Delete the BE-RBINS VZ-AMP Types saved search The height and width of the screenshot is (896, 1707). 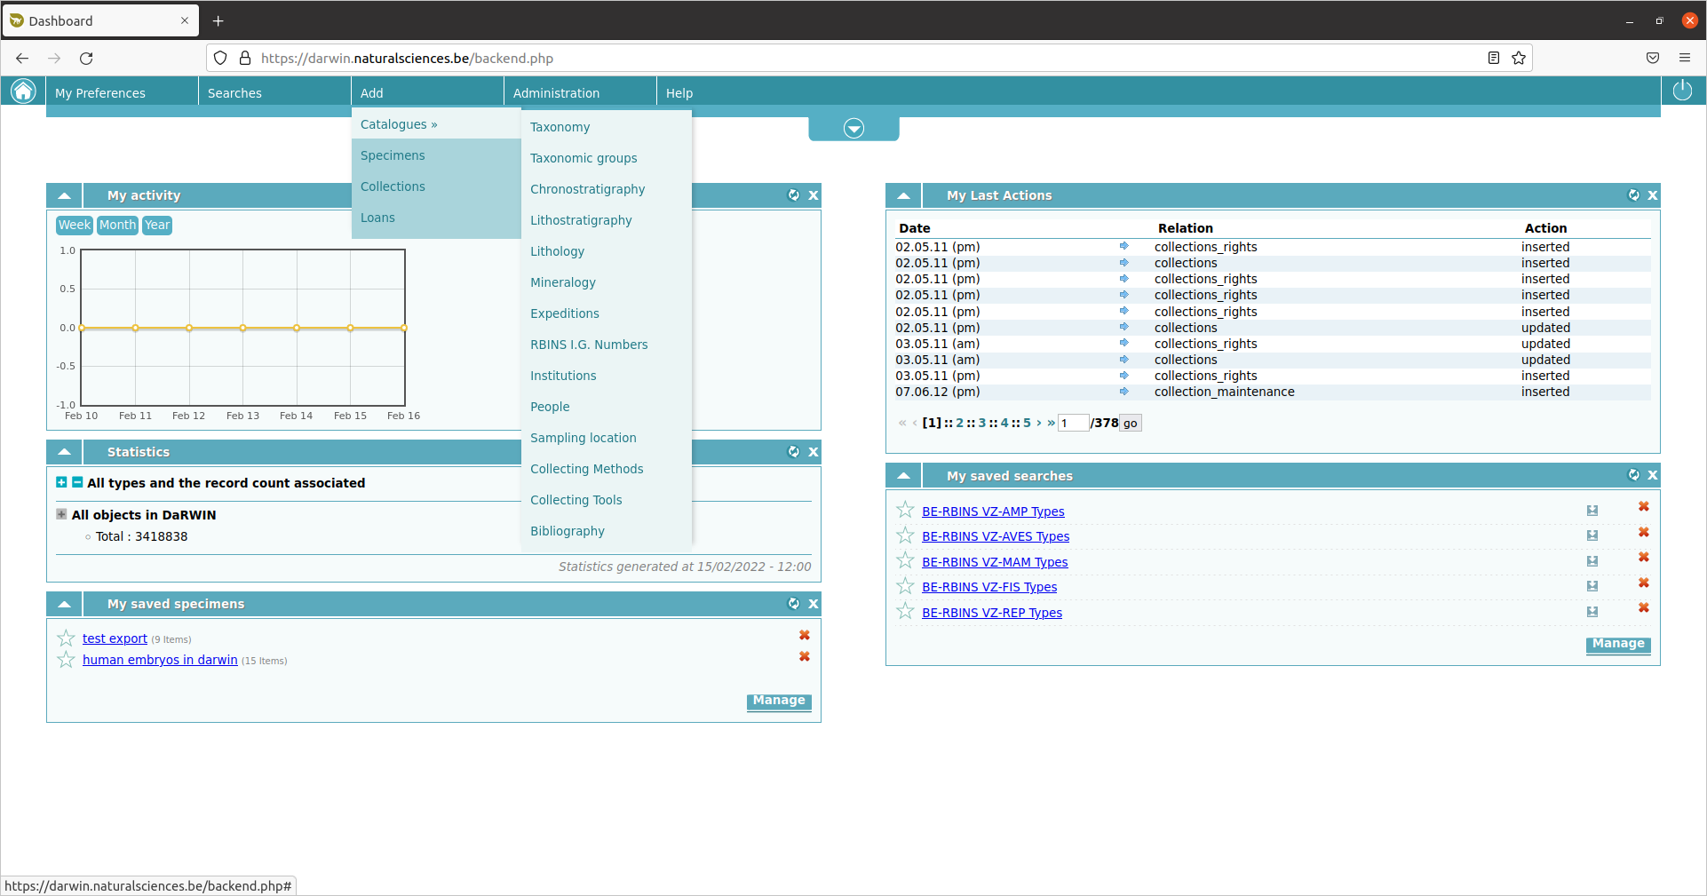[1643, 507]
